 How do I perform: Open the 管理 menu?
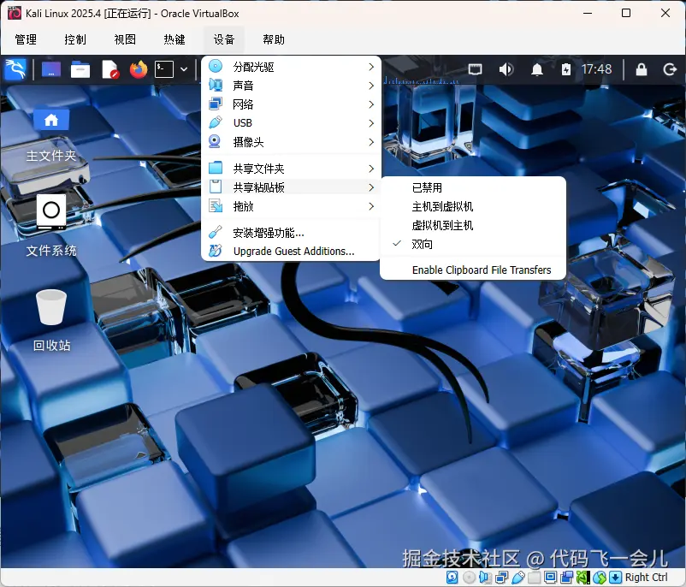pyautogui.click(x=26, y=39)
